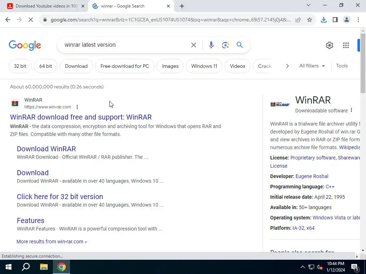This screenshot has height=274, width=366.
Task: Open the Download WinRAR sitelink
Action: pos(46,149)
